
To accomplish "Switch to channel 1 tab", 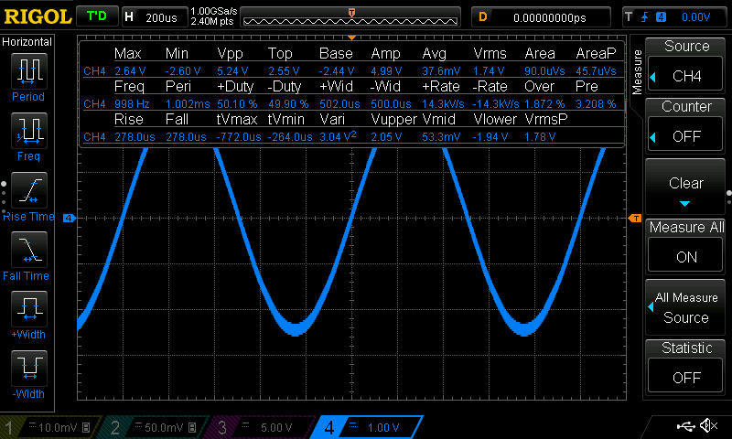I will (x=50, y=427).
